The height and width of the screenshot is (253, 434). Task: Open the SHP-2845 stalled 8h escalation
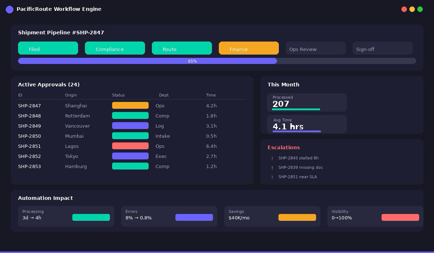[x=298, y=158]
